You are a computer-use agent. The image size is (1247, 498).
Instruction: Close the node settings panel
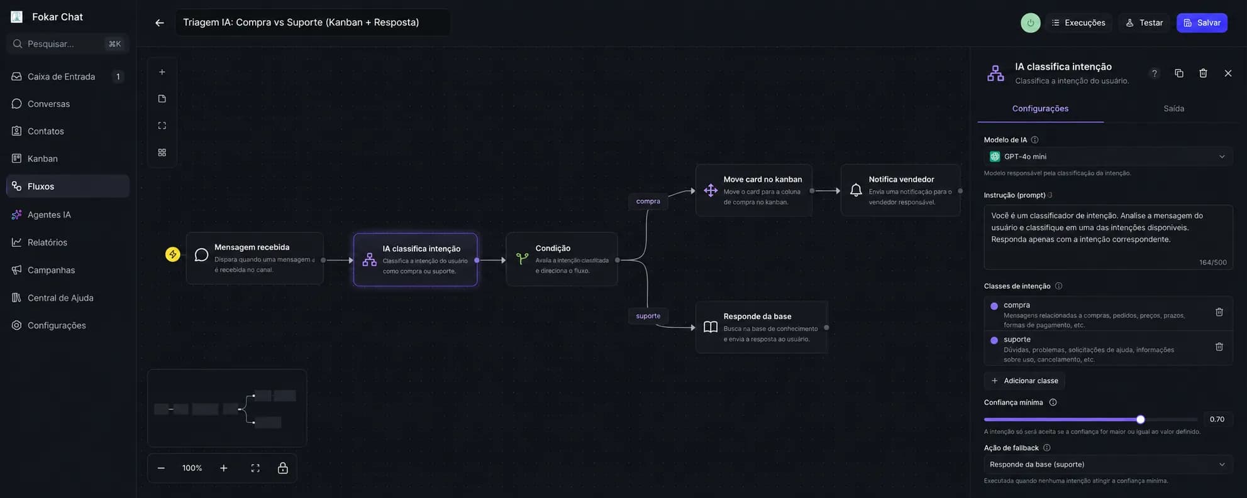[x=1228, y=73]
